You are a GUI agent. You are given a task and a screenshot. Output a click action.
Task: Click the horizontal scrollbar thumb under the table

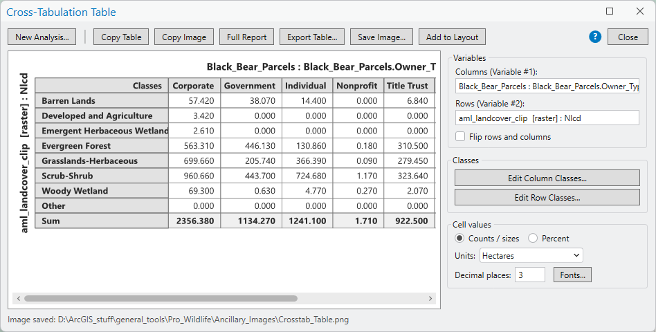pos(161,299)
